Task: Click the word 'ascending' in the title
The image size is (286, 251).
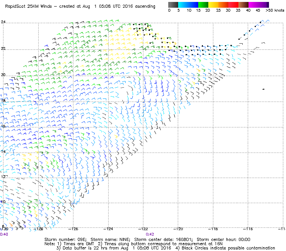Action: pos(145,7)
